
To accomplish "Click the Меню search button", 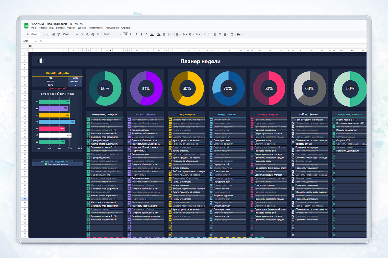I will coord(32,34).
